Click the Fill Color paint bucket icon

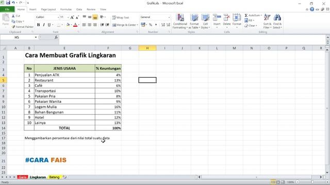(68, 25)
